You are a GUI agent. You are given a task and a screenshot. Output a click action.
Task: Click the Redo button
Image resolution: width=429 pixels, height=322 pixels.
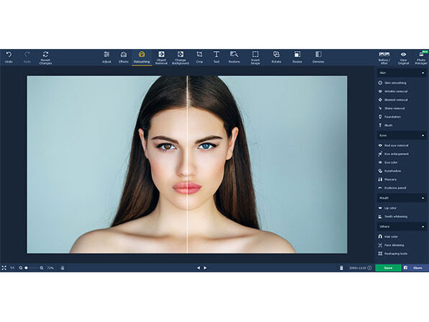click(27, 58)
